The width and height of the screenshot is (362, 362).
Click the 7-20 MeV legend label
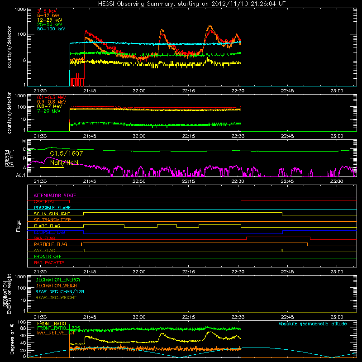pyautogui.click(x=49, y=111)
